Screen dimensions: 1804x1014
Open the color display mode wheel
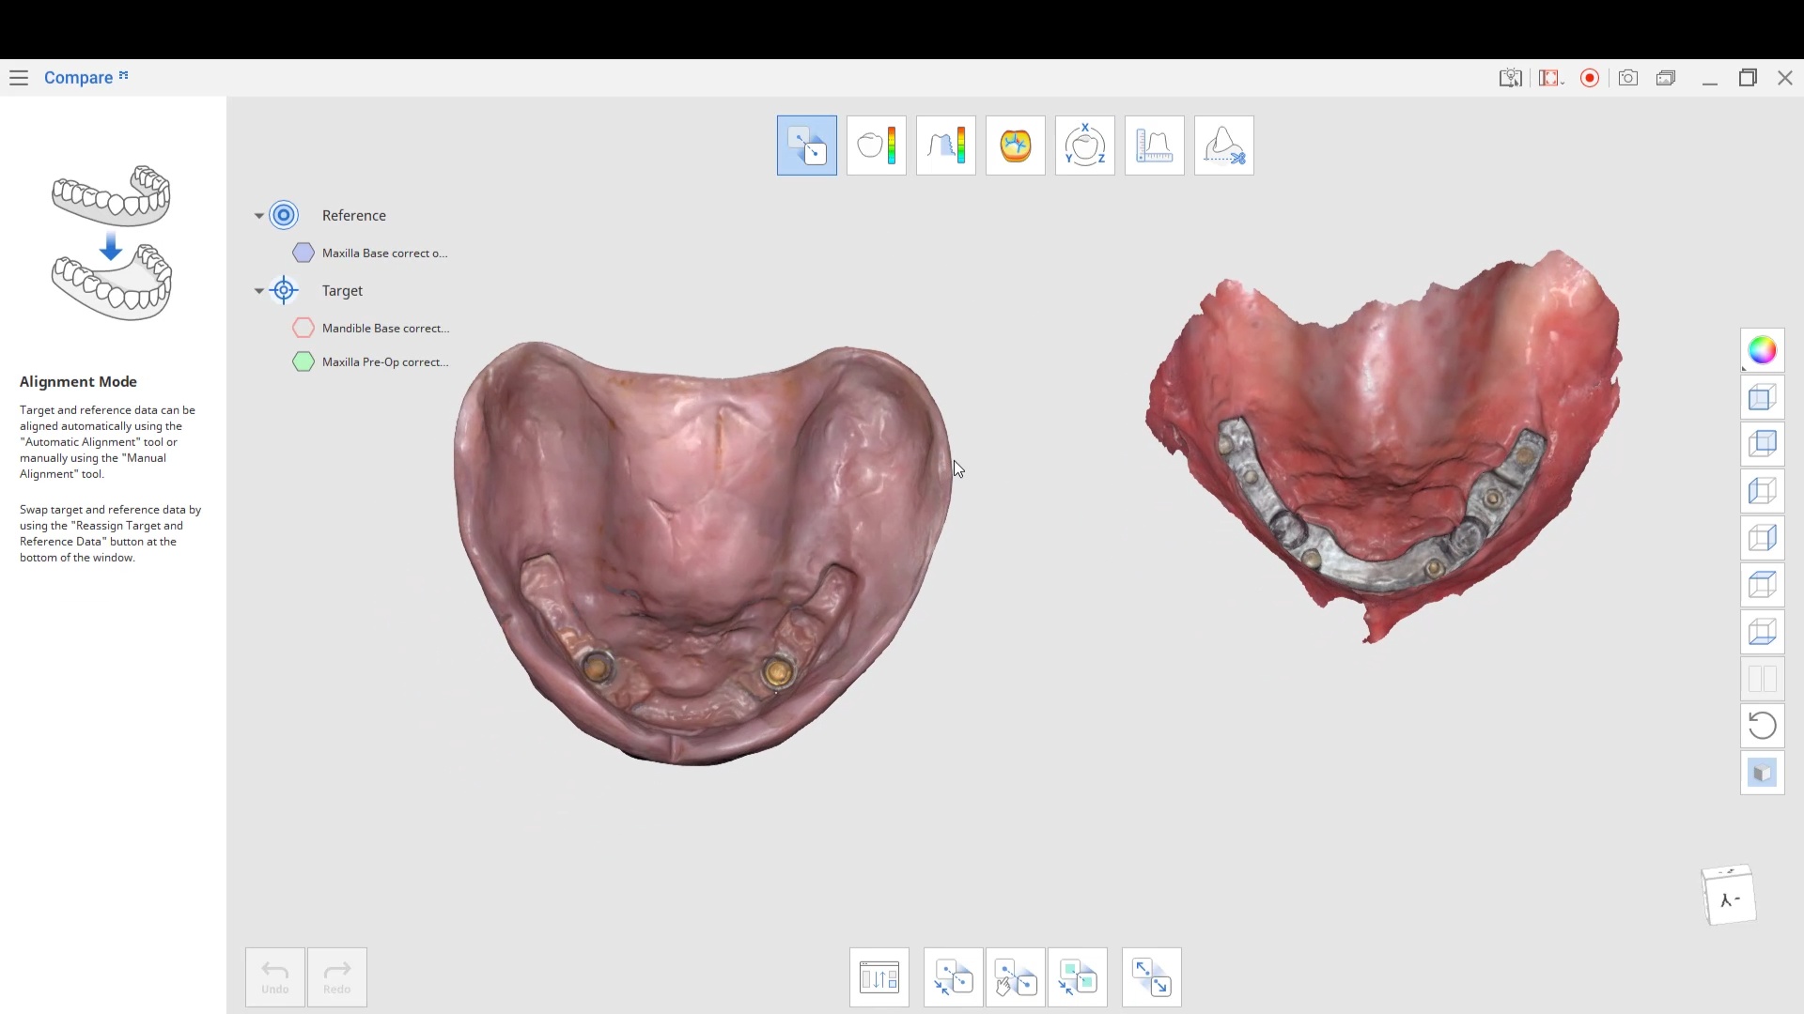click(x=1762, y=350)
